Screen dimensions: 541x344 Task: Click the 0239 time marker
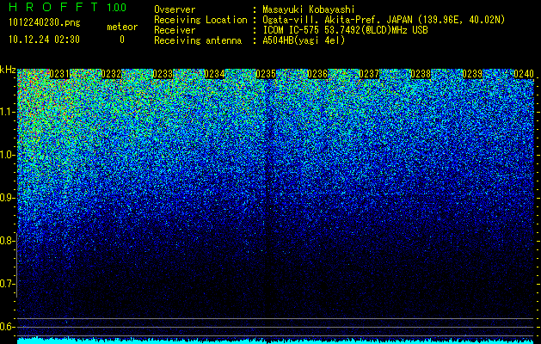coord(472,74)
